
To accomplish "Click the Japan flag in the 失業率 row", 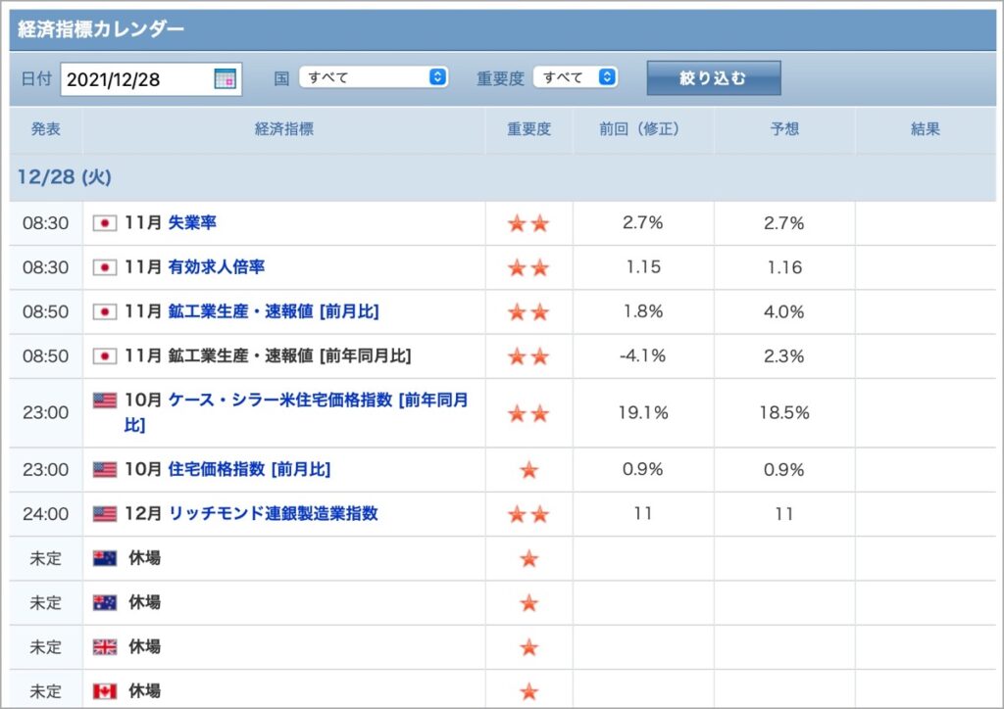I will (104, 223).
